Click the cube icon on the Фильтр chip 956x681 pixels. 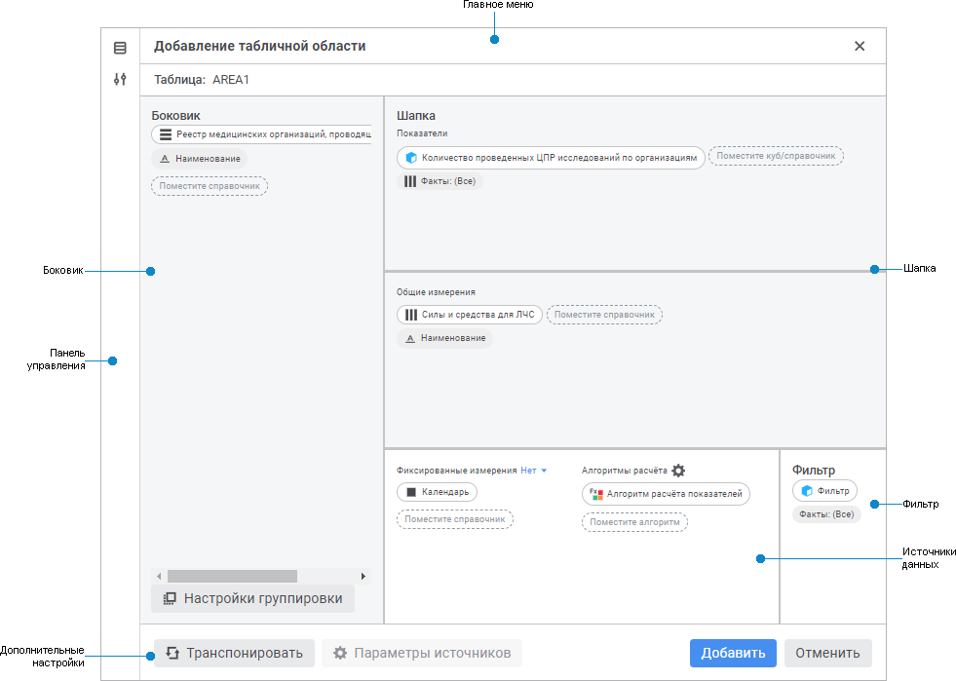click(807, 491)
